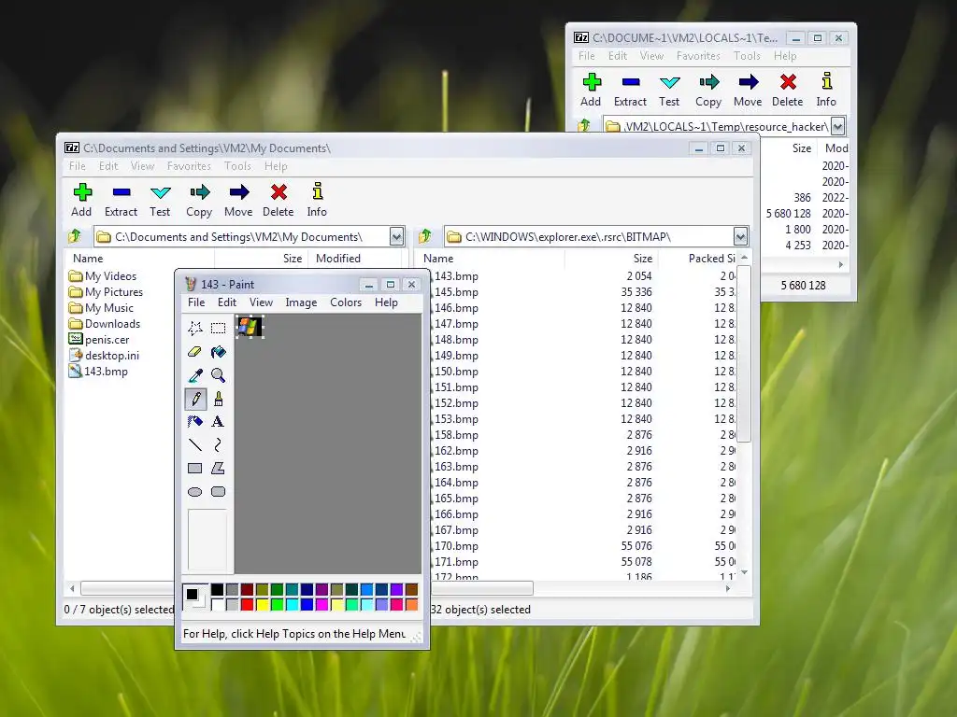Click Delete in the My Documents 7-Zip window
The image size is (957, 717).
pos(279,200)
